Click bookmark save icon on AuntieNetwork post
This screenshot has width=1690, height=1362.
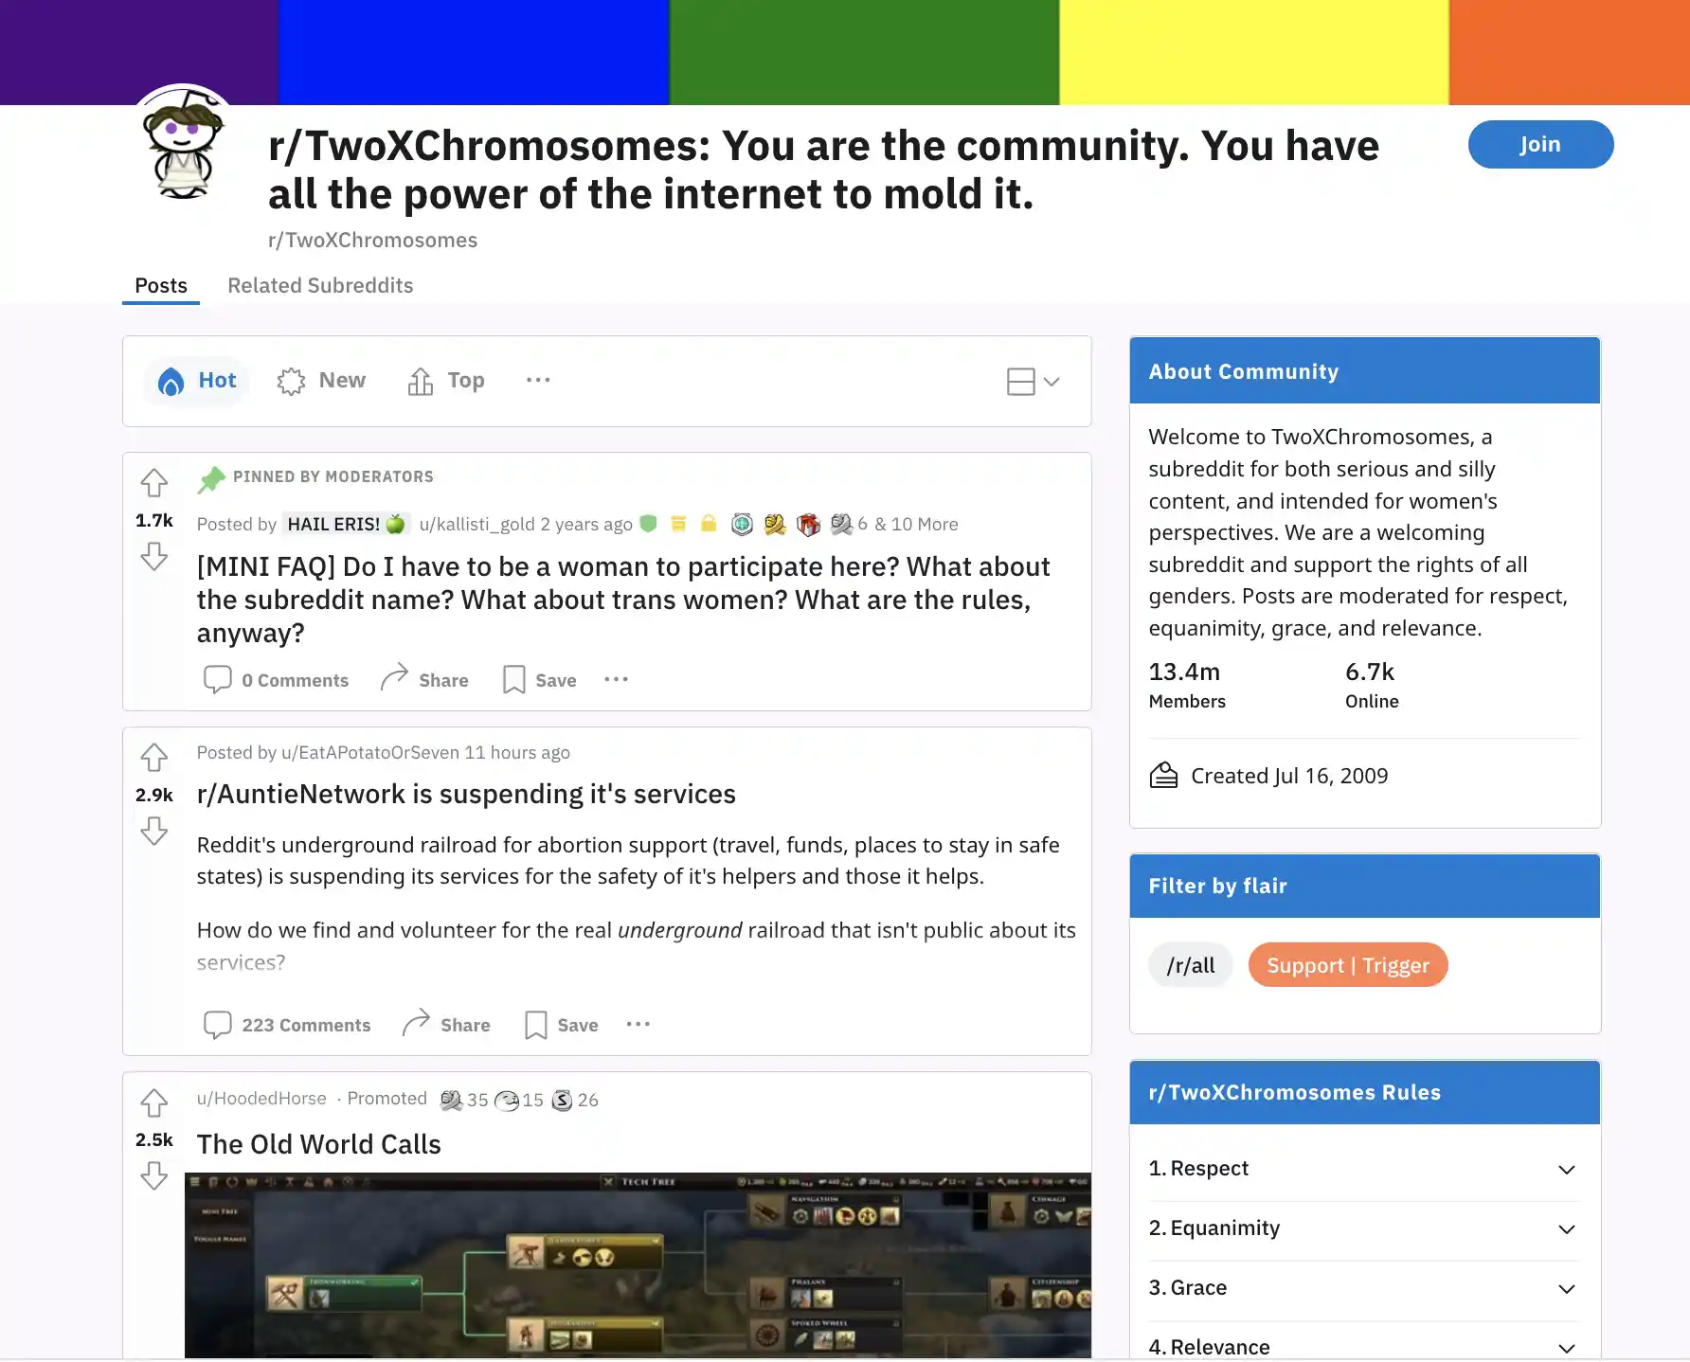pyautogui.click(x=536, y=1024)
